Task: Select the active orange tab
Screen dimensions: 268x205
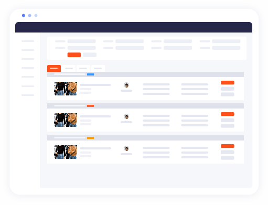Action: [x=54, y=68]
